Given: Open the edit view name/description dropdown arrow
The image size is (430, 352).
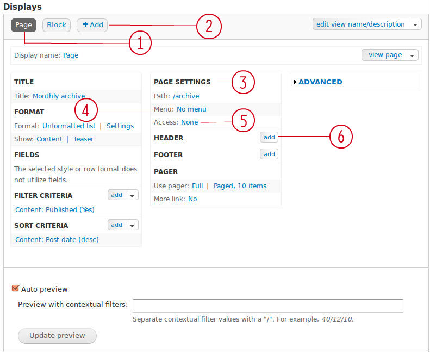Looking at the screenshot, I should tap(415, 24).
